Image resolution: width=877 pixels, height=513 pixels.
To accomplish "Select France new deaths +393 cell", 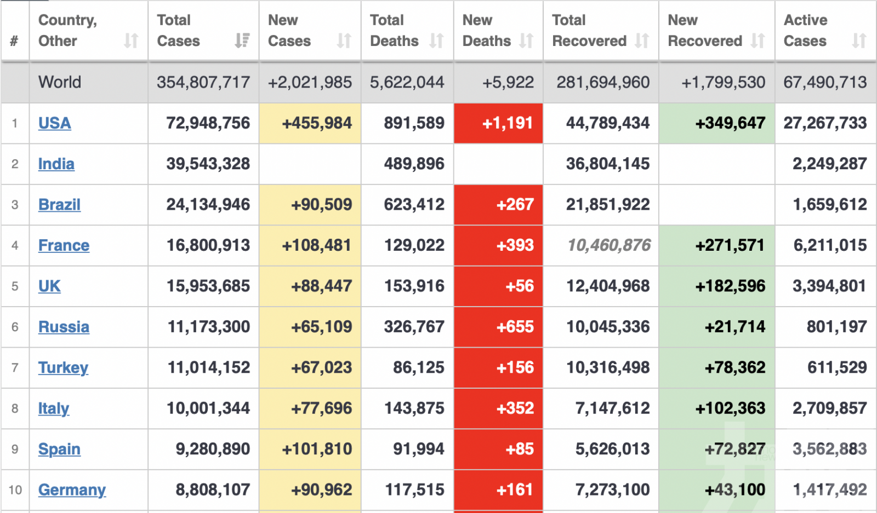I will coord(498,245).
